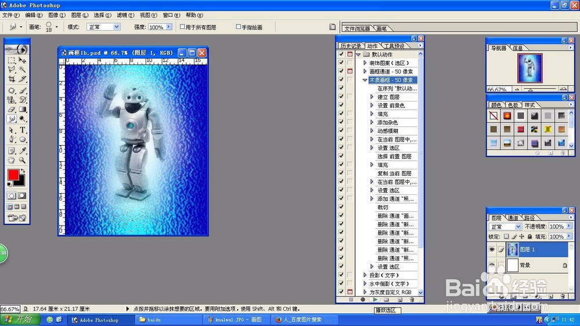Open the 强度 slider arrow
580x326 pixels.
[x=169, y=27]
